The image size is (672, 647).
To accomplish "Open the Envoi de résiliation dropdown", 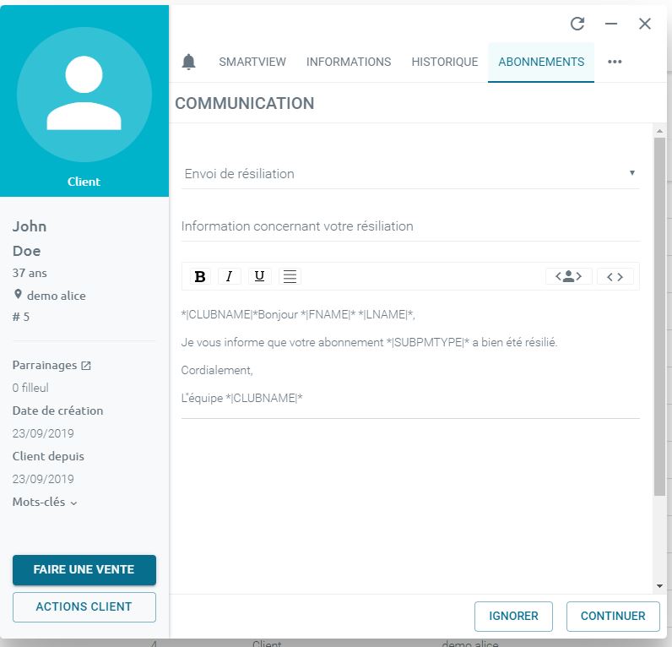I will [409, 173].
